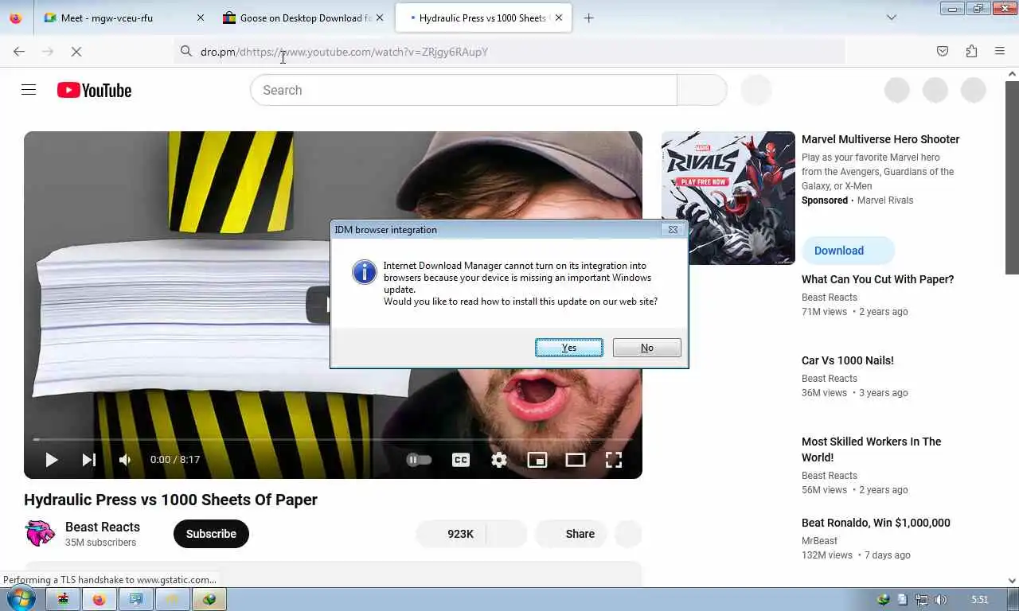
Task: Enable miniplayer mode
Action: point(537,460)
